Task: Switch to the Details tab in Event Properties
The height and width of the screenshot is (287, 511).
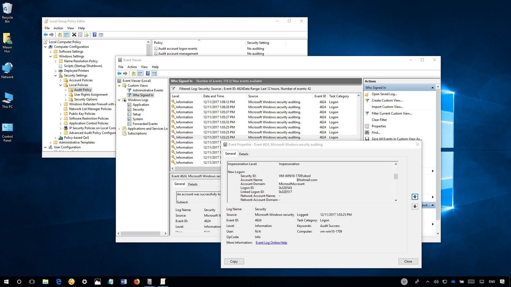Action: 243,154
